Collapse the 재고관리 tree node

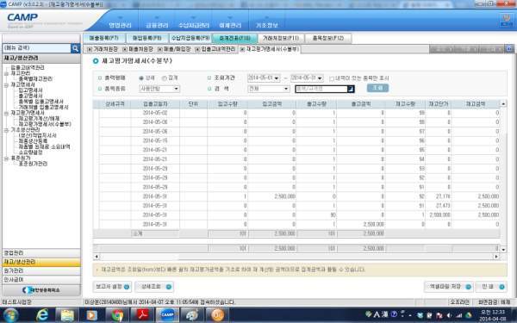pyautogui.click(x=6, y=73)
